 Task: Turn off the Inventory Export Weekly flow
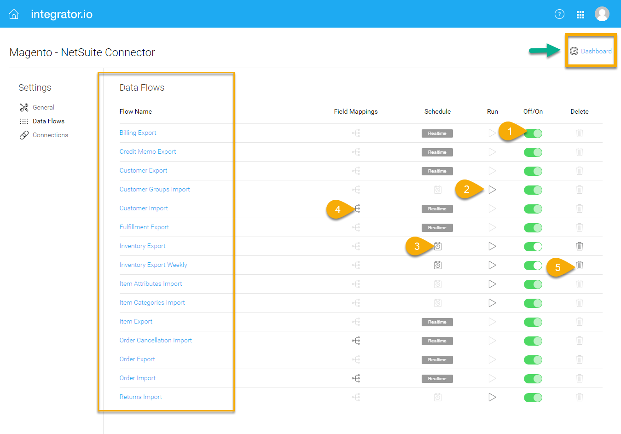(533, 266)
